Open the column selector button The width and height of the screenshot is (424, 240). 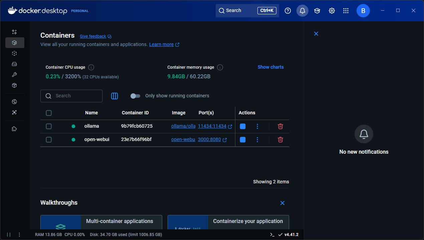(115, 96)
